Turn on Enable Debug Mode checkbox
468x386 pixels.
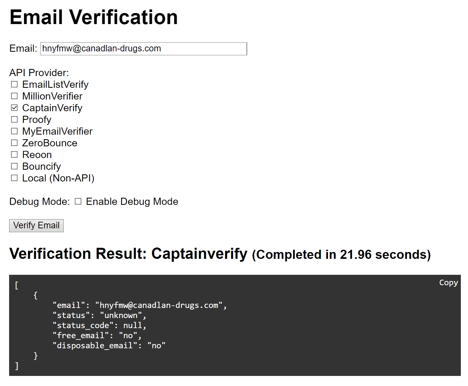point(78,202)
